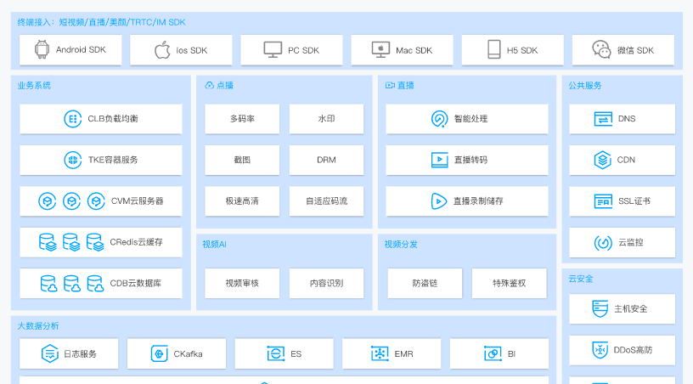The image size is (693, 384).
Task: Click the Mac SDK label
Action: pyautogui.click(x=414, y=50)
